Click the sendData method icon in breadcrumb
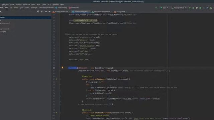Screen dimensions: 214x120 (70, 8)
